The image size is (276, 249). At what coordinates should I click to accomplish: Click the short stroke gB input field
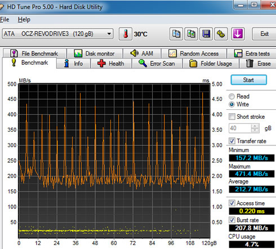pyautogui.click(x=240, y=128)
